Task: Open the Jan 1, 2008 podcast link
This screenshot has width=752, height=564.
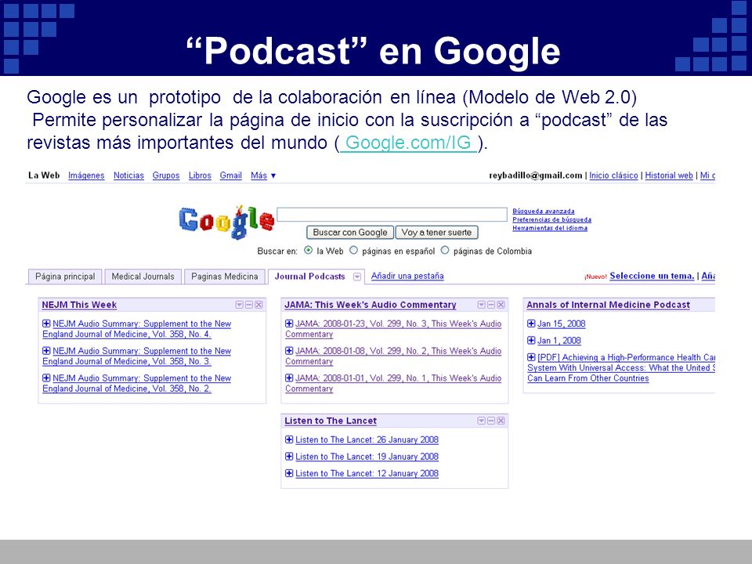Action: pos(559,341)
